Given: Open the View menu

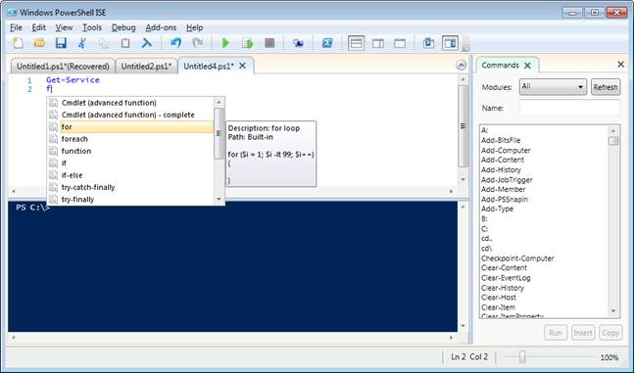Looking at the screenshot, I should coord(64,27).
